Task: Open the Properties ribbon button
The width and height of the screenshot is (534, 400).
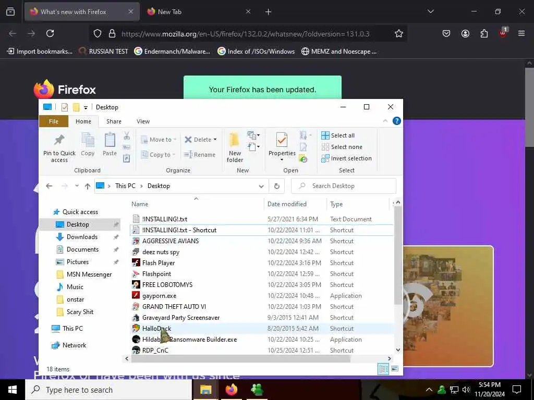Action: click(x=282, y=147)
